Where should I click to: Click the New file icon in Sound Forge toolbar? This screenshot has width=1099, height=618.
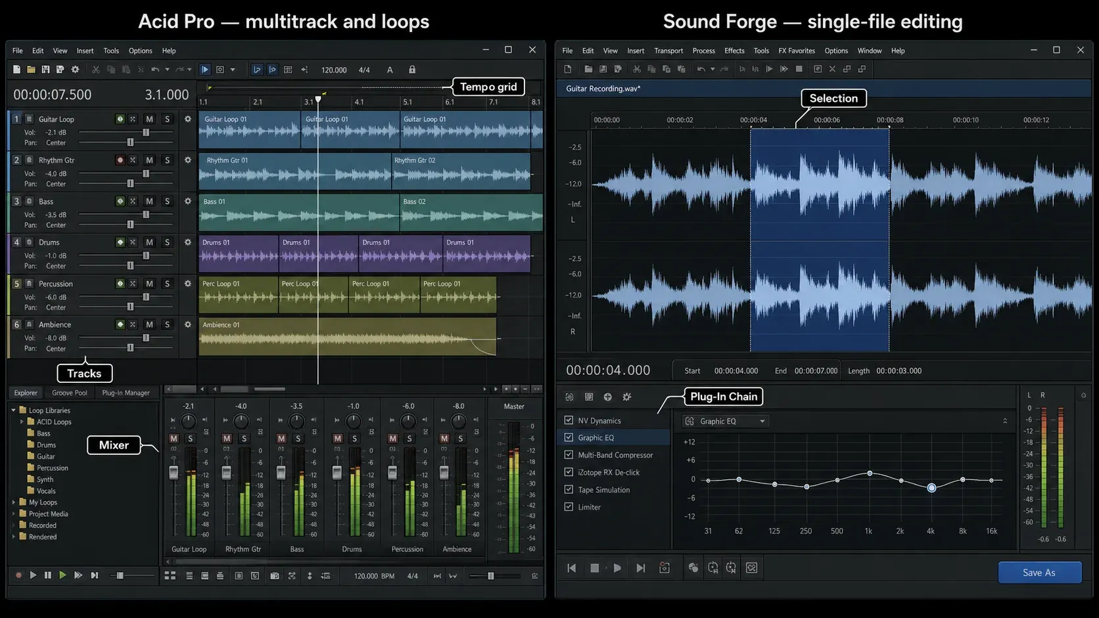click(x=568, y=69)
